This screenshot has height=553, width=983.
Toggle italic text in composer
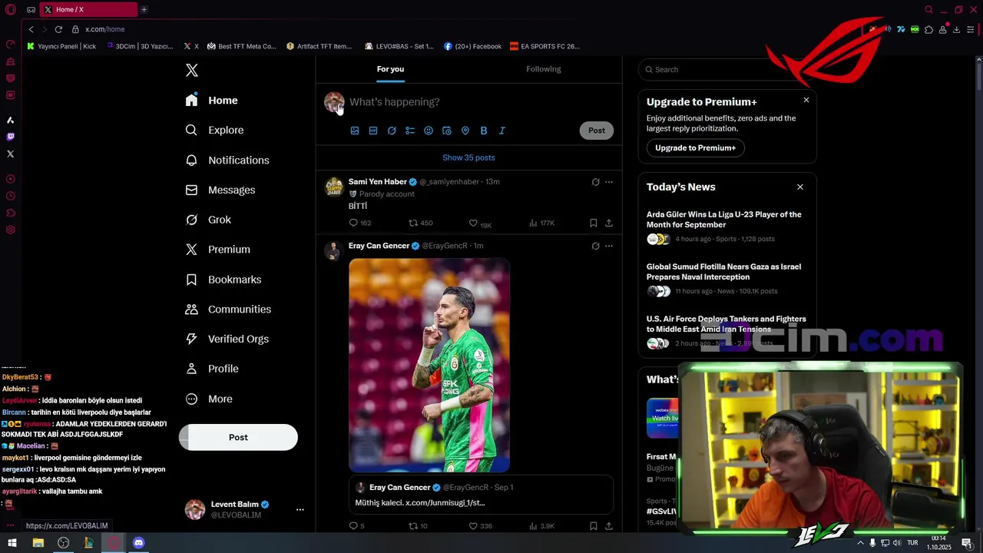tap(502, 131)
